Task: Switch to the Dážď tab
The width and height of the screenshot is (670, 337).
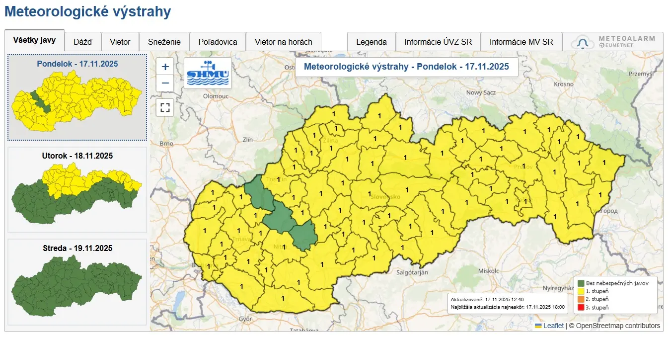Action: pyautogui.click(x=82, y=42)
